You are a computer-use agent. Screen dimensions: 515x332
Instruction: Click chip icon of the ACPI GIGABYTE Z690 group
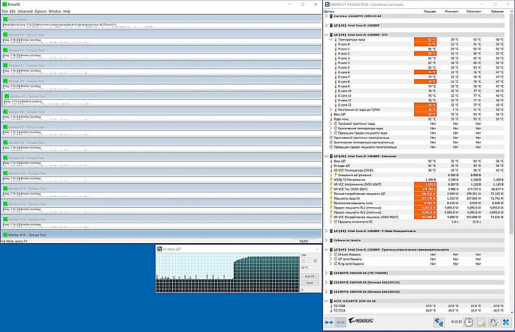331,301
